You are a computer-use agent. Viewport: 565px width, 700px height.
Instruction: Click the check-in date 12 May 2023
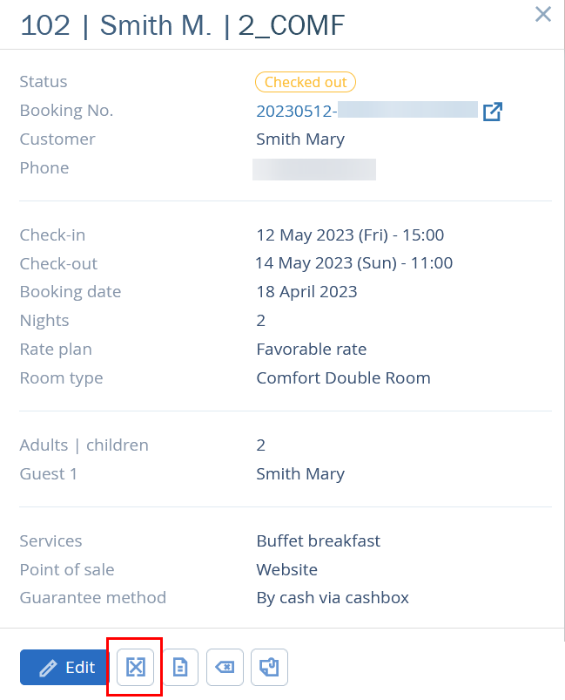350,234
